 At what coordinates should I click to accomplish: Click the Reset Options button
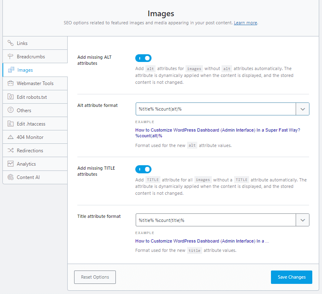coord(95,277)
